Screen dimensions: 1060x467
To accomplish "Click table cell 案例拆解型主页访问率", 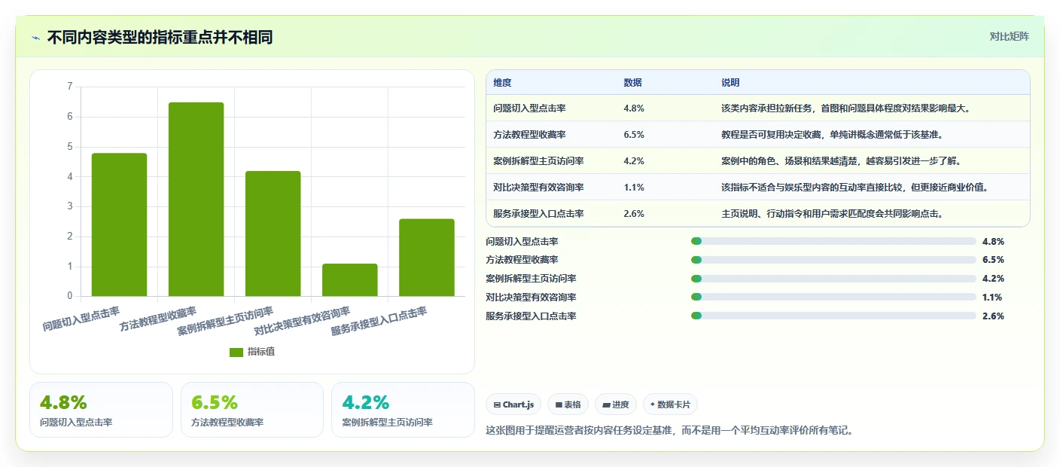I will pos(538,161).
